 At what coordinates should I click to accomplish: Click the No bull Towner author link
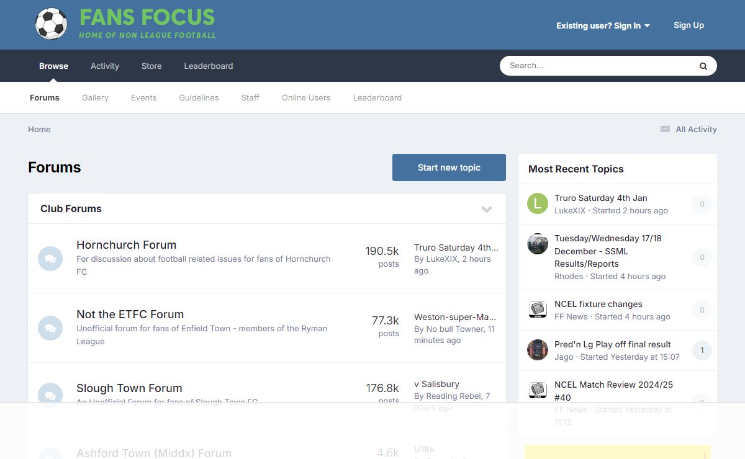tap(455, 329)
